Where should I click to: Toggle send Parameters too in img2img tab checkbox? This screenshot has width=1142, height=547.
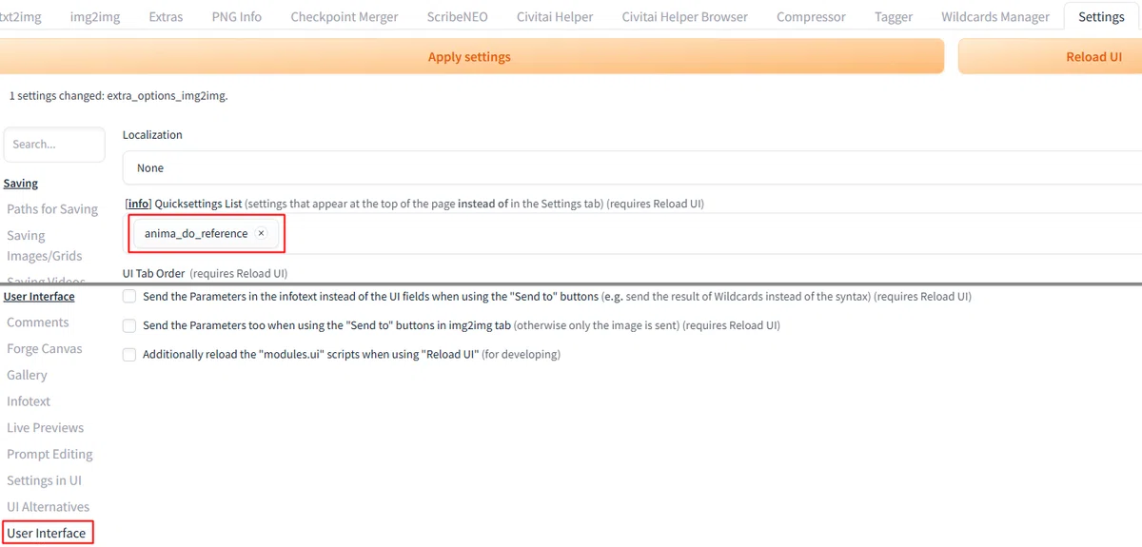[129, 325]
